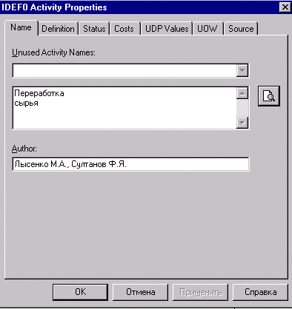Screen dimensions: 292x309
Task: Click the Author input field
Action: point(130,164)
